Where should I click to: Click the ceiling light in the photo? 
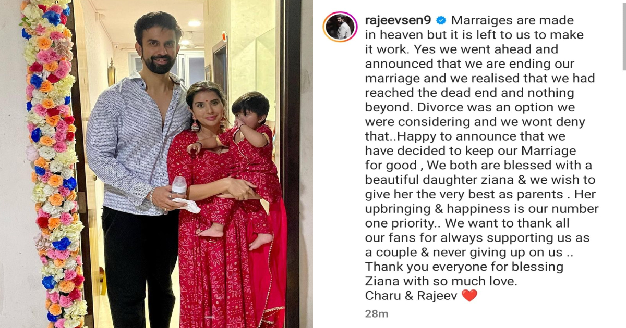pyautogui.click(x=195, y=23)
